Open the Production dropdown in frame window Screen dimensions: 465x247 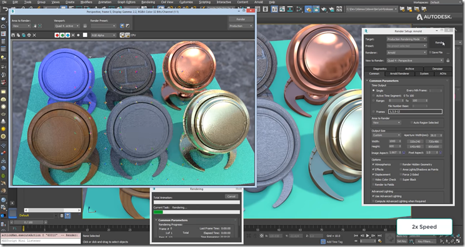(241, 26)
